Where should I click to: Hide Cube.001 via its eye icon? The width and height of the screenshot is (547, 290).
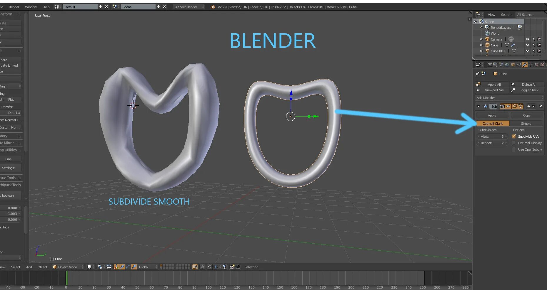click(x=528, y=51)
